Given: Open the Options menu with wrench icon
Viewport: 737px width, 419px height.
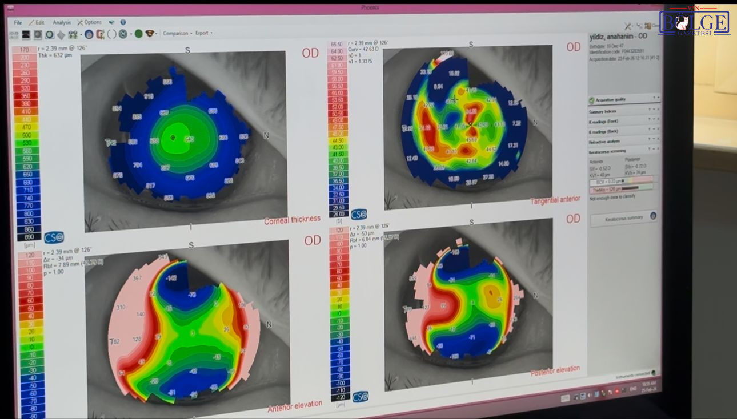Looking at the screenshot, I should (89, 23).
